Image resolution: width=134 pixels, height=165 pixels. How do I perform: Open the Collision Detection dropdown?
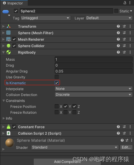tap(94, 95)
